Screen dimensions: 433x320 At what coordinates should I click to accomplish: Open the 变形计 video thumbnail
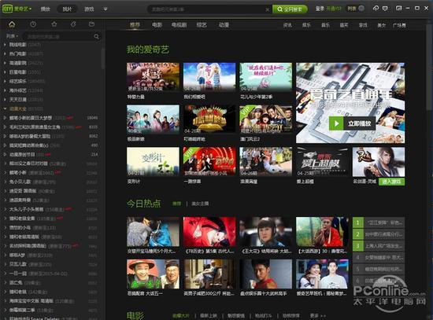[153, 162]
